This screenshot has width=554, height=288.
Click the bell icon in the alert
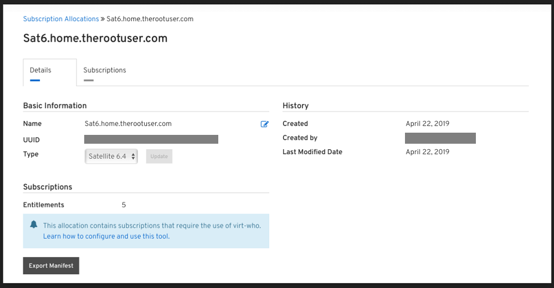coord(34,224)
